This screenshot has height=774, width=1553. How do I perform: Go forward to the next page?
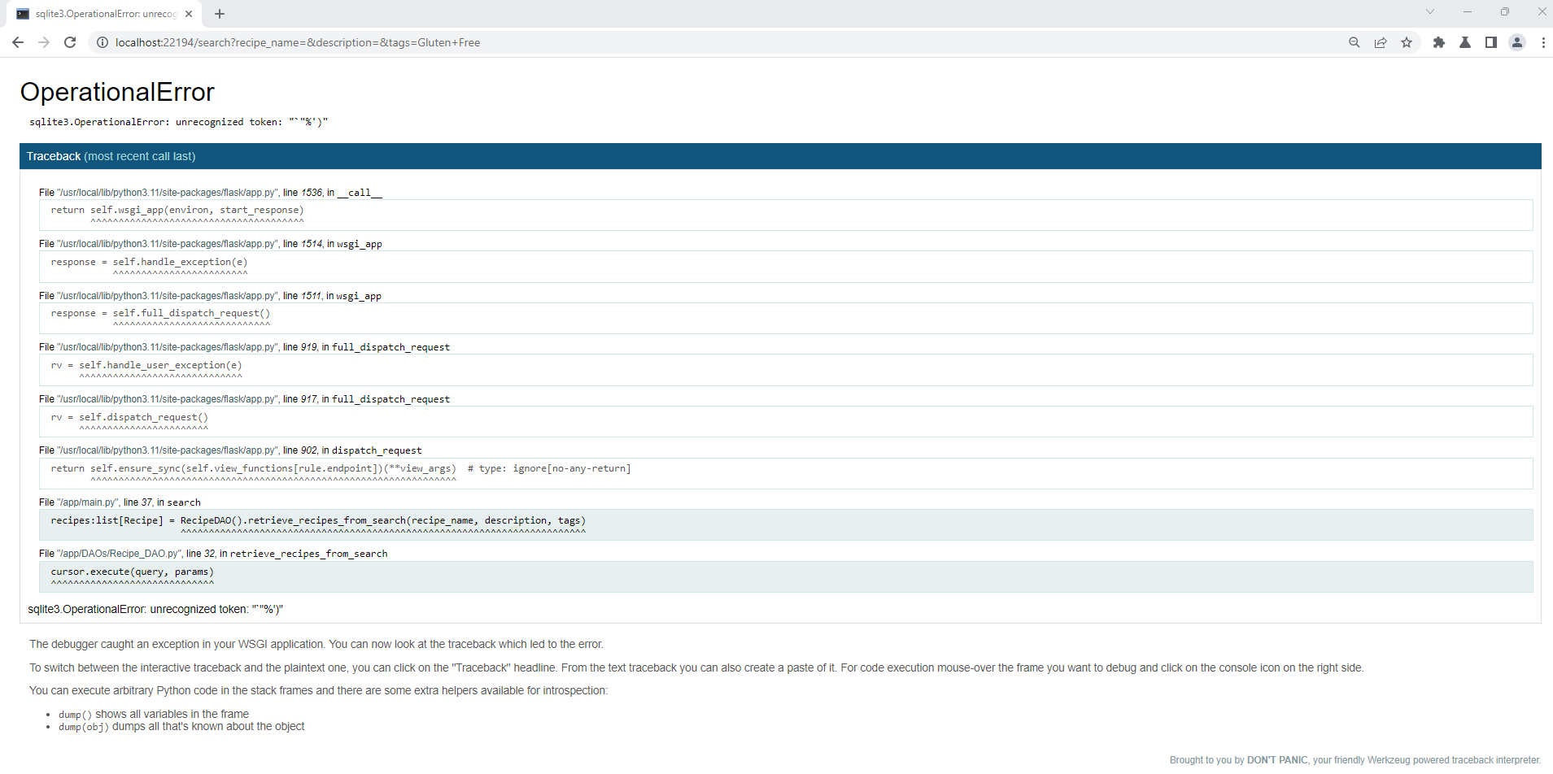pos(44,42)
